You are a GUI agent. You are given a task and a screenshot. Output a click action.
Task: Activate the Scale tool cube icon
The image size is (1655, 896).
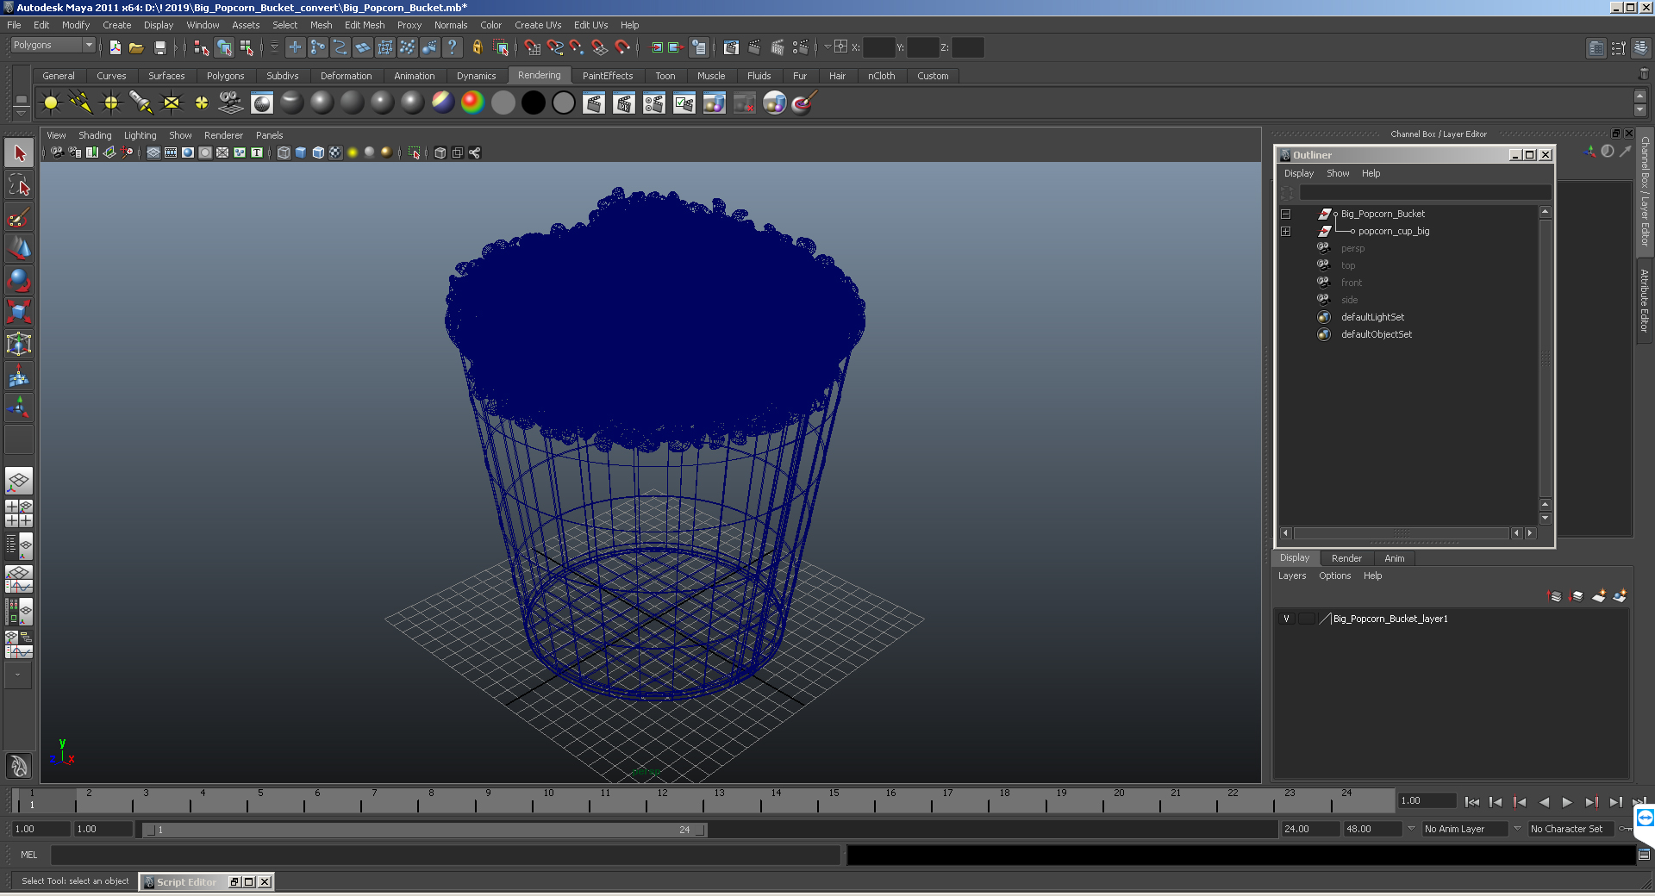(19, 312)
